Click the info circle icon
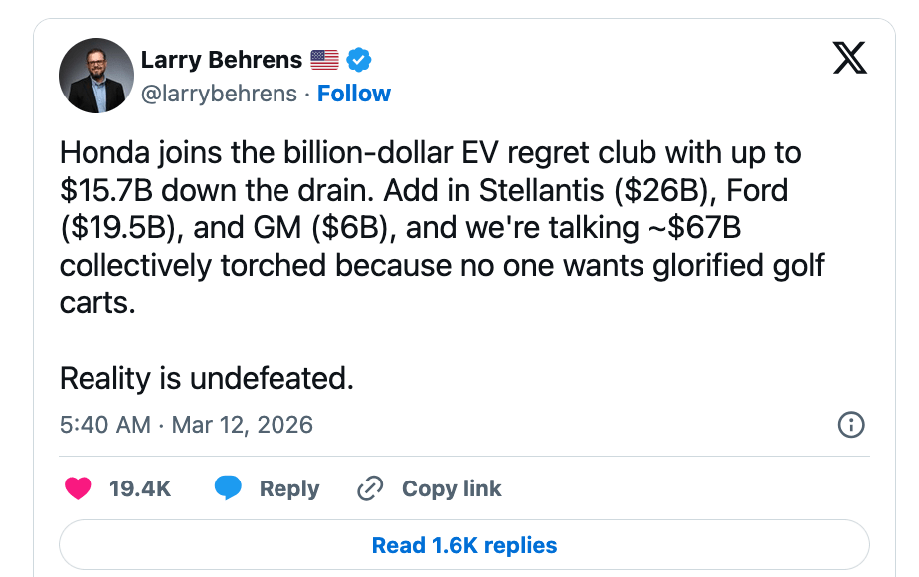 851,425
